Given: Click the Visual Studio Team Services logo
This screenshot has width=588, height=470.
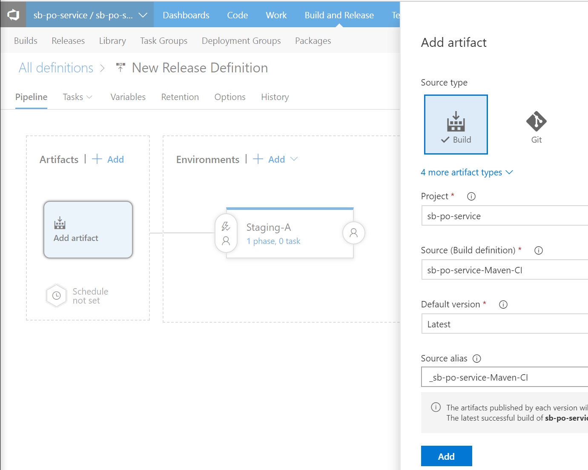Looking at the screenshot, I should [x=13, y=15].
